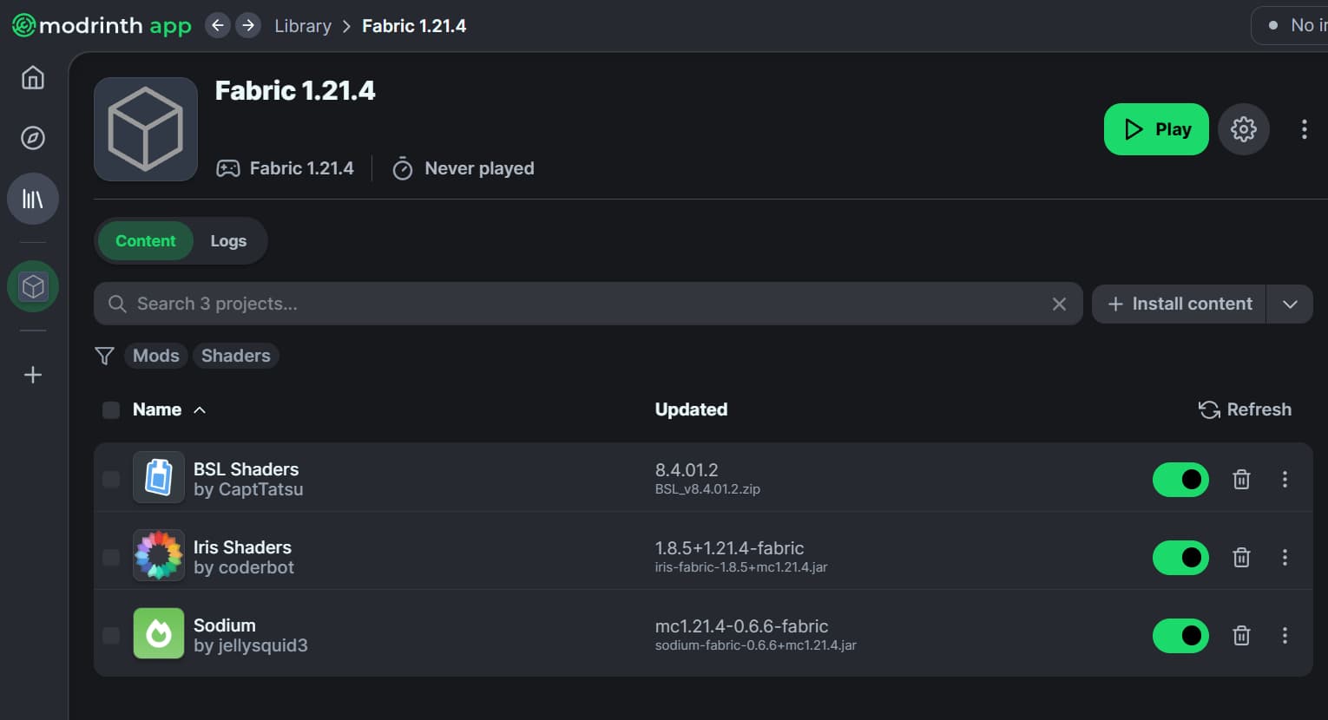Check the Sodium row checkbox
The width and height of the screenshot is (1328, 720).
coord(111,635)
